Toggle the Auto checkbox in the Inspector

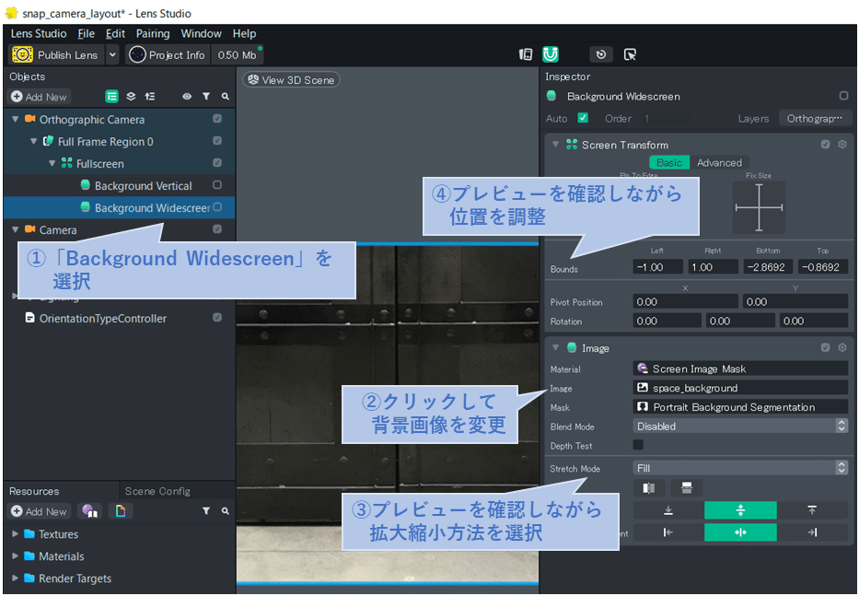pos(583,118)
